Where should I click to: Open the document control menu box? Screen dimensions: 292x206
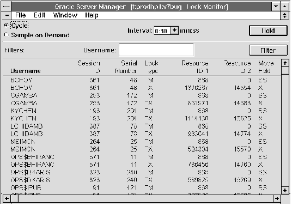pos(7,15)
